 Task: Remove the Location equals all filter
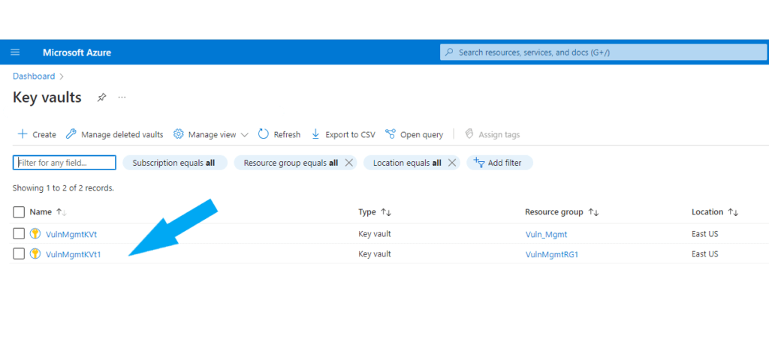pos(452,163)
